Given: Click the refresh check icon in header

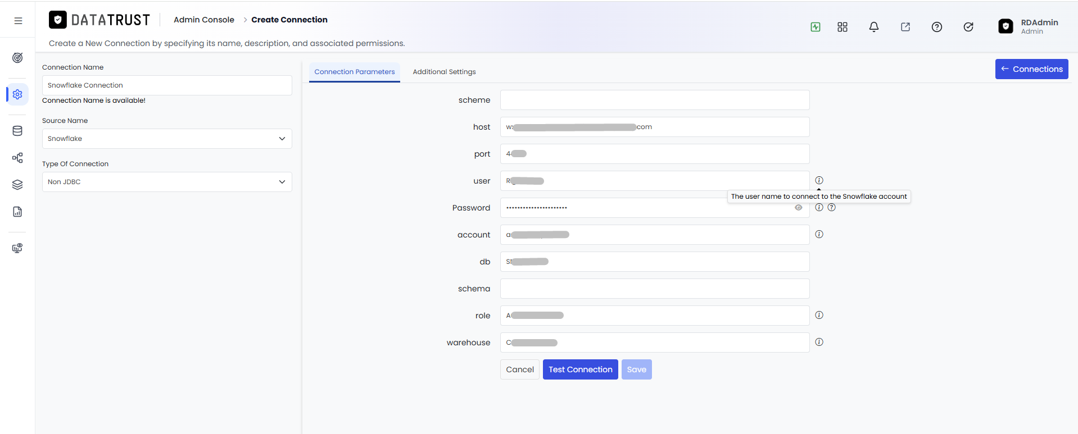Looking at the screenshot, I should [x=968, y=27].
